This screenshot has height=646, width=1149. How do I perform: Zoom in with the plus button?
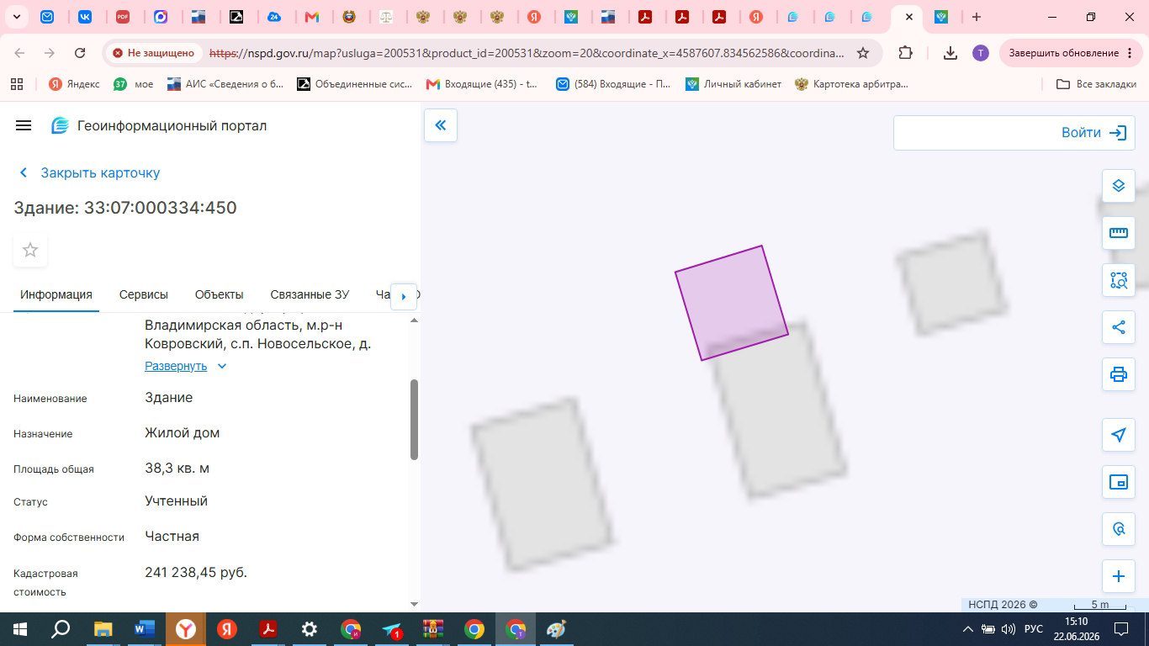[x=1118, y=576]
